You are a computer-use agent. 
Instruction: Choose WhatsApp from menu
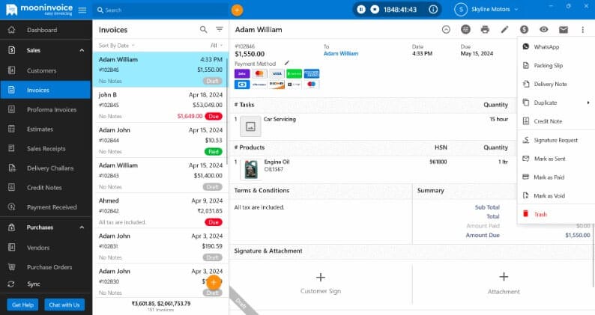(x=556, y=47)
